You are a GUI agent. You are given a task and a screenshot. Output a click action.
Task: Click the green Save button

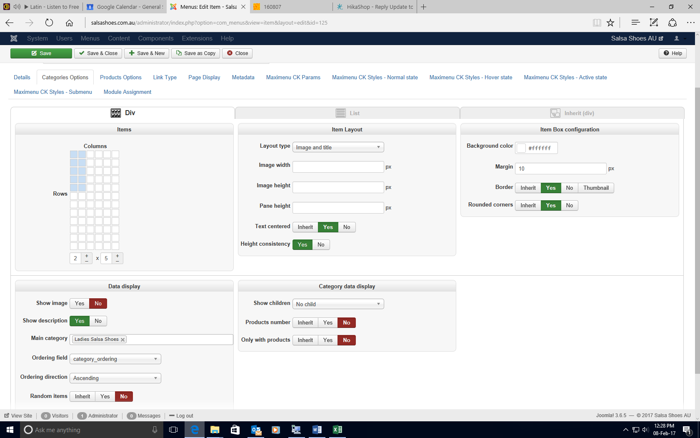(x=41, y=53)
